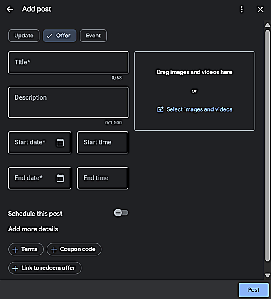
Task: Click the vertical scrollbar down arrow
Action: [x=267, y=275]
